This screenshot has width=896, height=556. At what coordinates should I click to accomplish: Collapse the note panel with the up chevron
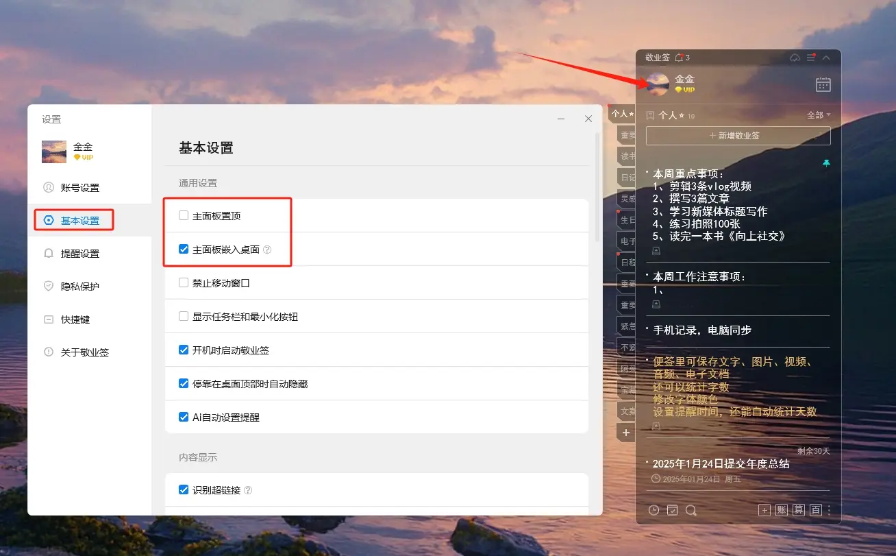(x=826, y=58)
